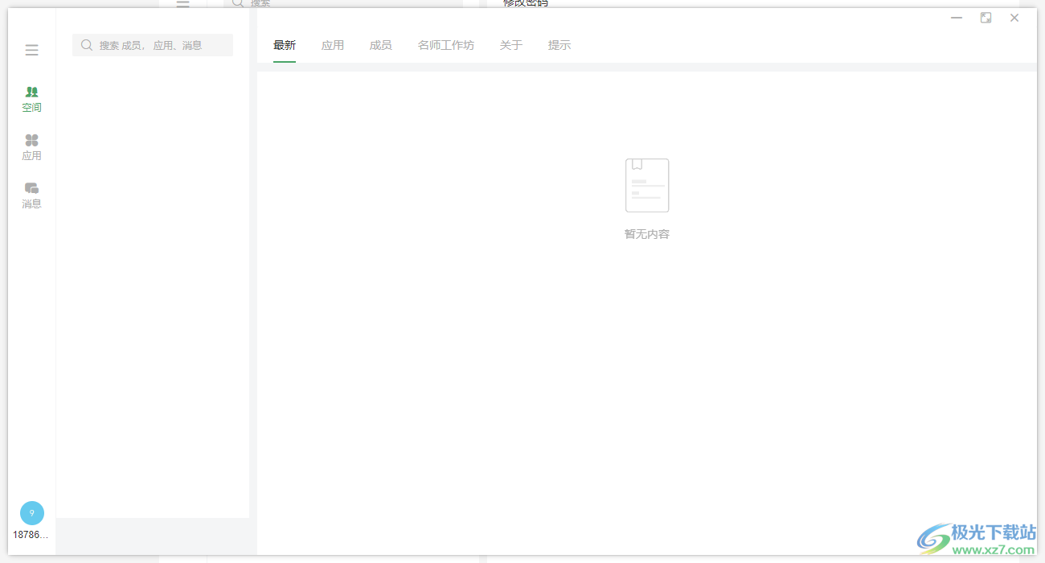Open the 提示 tab

[x=559, y=44]
